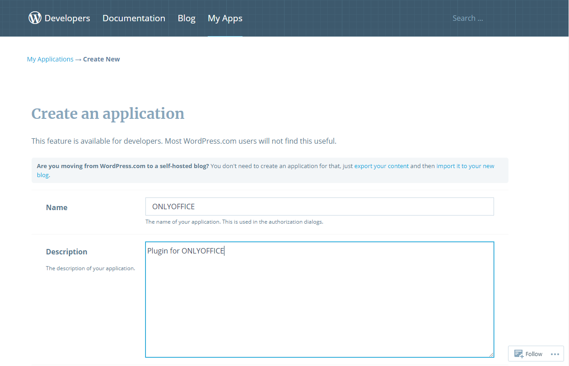Go to the Blog page

187,18
